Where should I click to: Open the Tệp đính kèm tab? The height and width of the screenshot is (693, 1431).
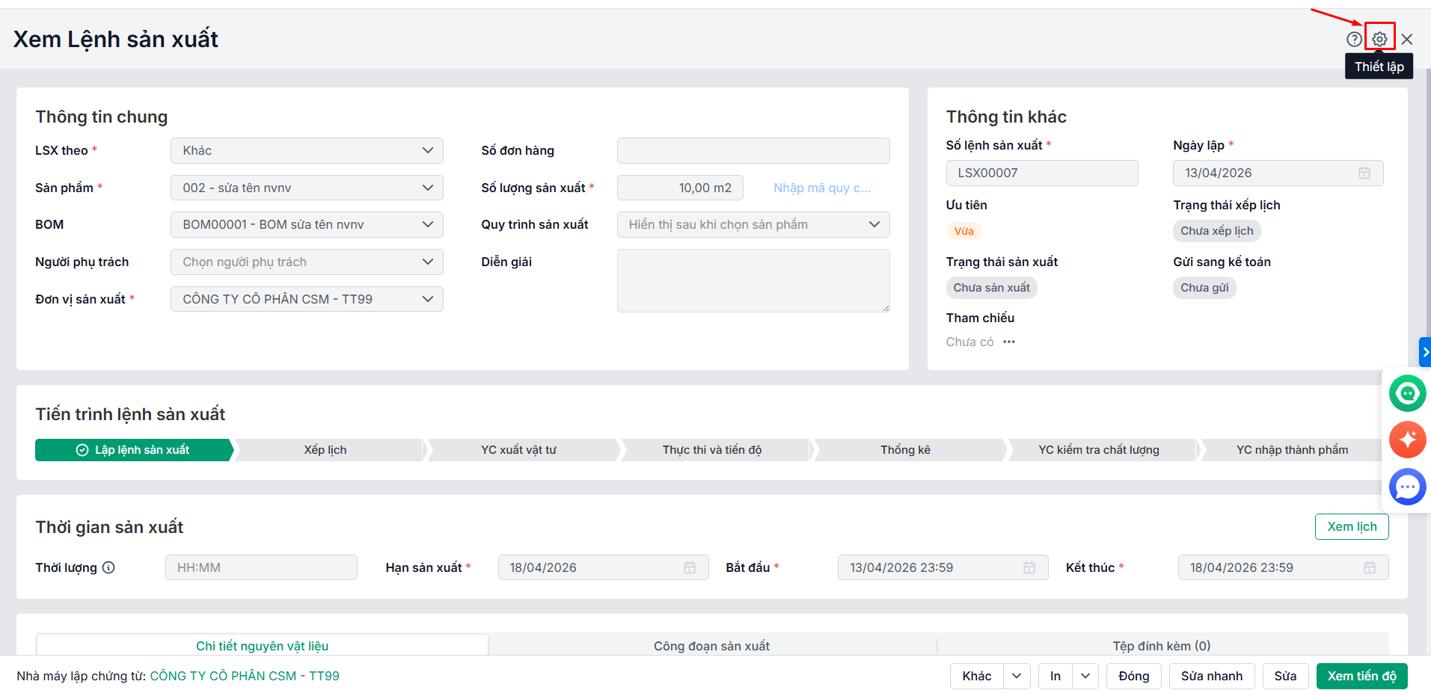(1161, 646)
